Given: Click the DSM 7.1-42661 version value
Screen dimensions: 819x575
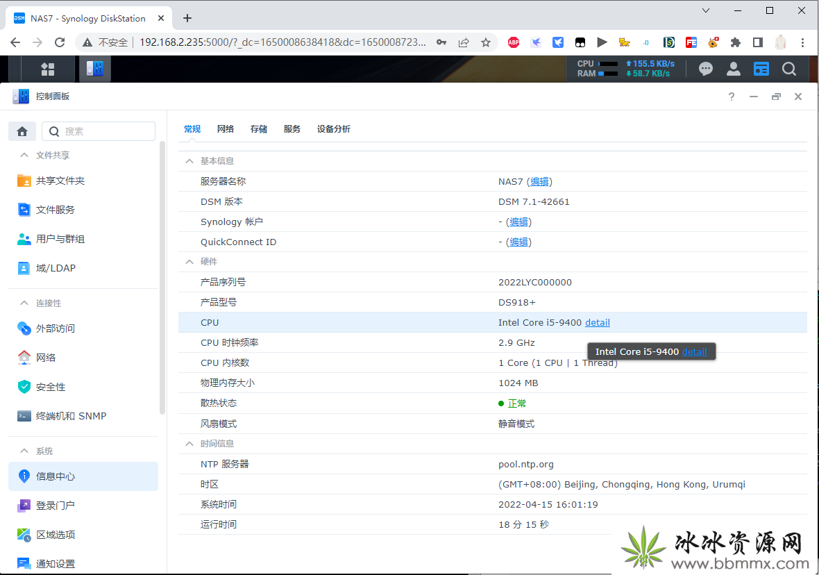Looking at the screenshot, I should click(x=534, y=202).
